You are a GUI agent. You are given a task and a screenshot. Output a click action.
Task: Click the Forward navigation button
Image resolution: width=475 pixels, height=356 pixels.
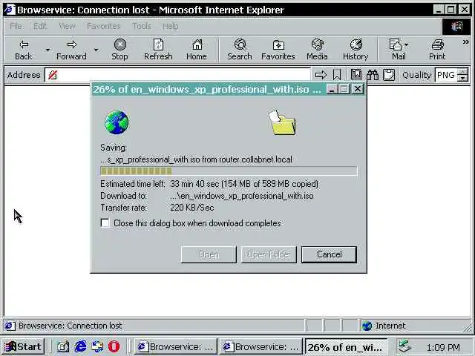71,50
